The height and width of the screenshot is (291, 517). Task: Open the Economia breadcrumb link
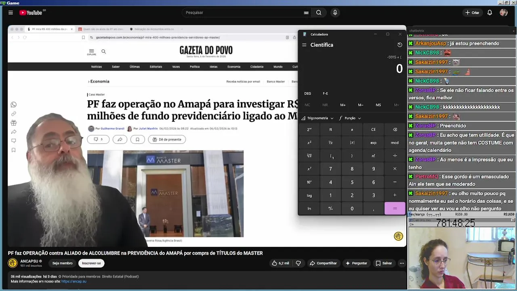[100, 81]
